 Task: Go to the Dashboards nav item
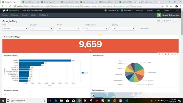tap(44, 15)
